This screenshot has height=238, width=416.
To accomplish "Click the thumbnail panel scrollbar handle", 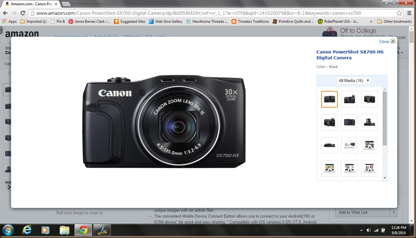I will (385, 119).
